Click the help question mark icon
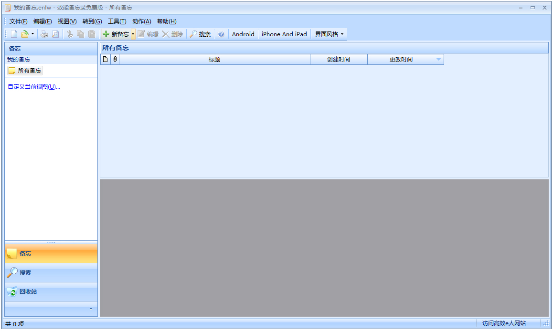The height and width of the screenshot is (331, 553). [x=221, y=34]
